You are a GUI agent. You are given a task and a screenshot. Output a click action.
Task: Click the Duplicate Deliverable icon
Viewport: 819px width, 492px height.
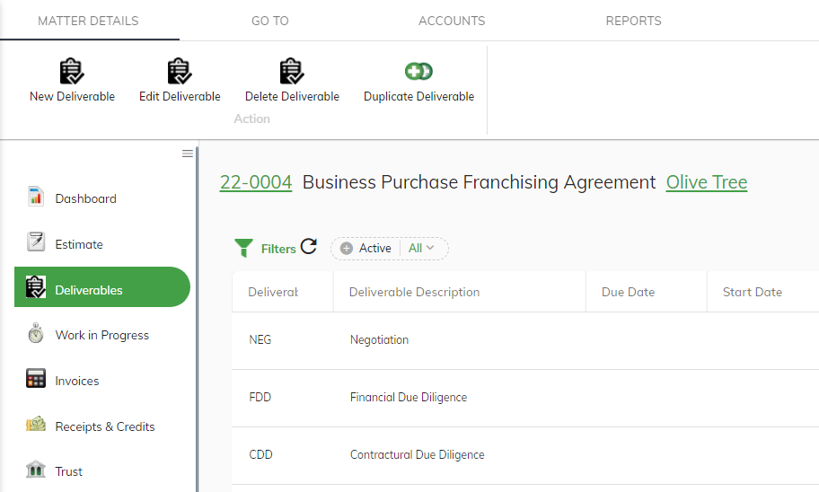[418, 71]
